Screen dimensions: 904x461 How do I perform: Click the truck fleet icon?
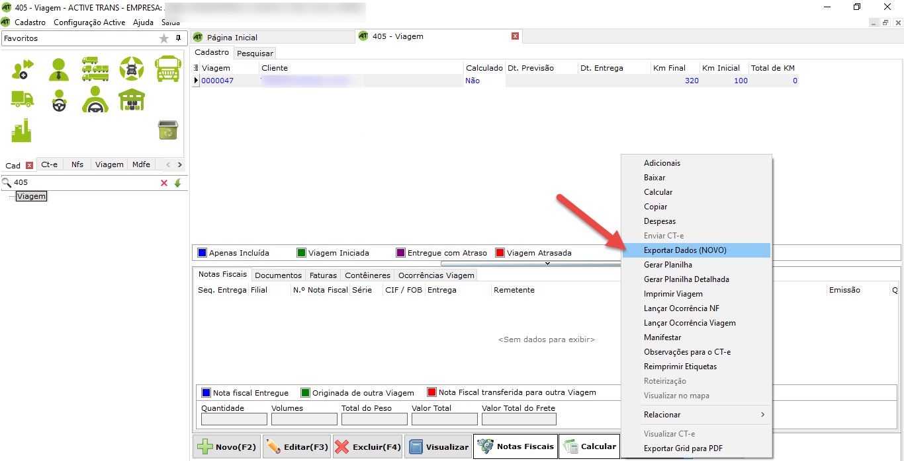click(95, 69)
